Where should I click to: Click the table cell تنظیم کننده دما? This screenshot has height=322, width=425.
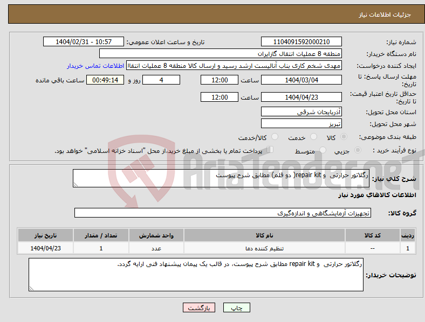coord(264,248)
